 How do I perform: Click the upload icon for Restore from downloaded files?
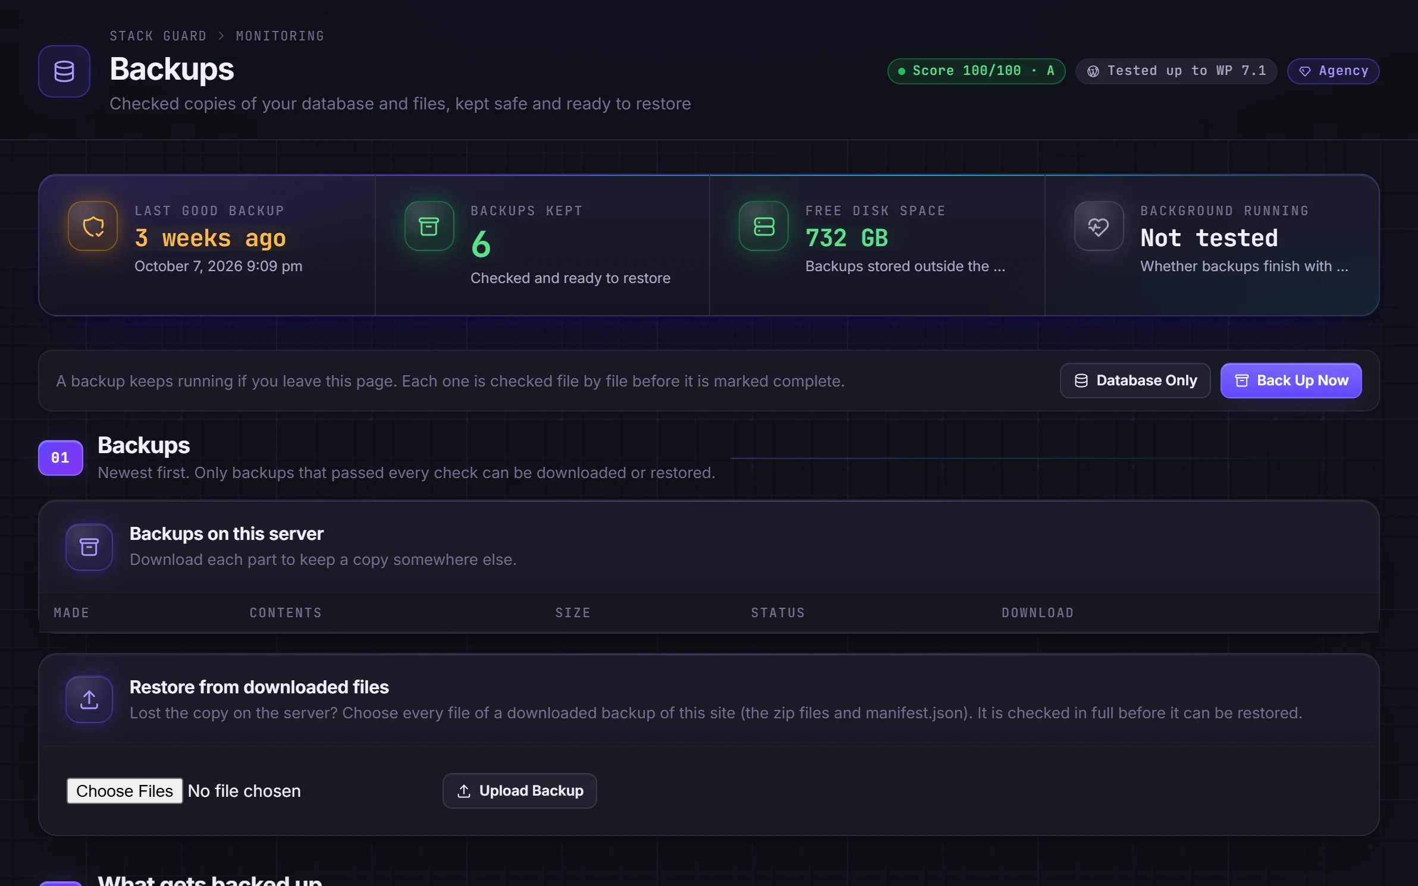pyautogui.click(x=89, y=699)
